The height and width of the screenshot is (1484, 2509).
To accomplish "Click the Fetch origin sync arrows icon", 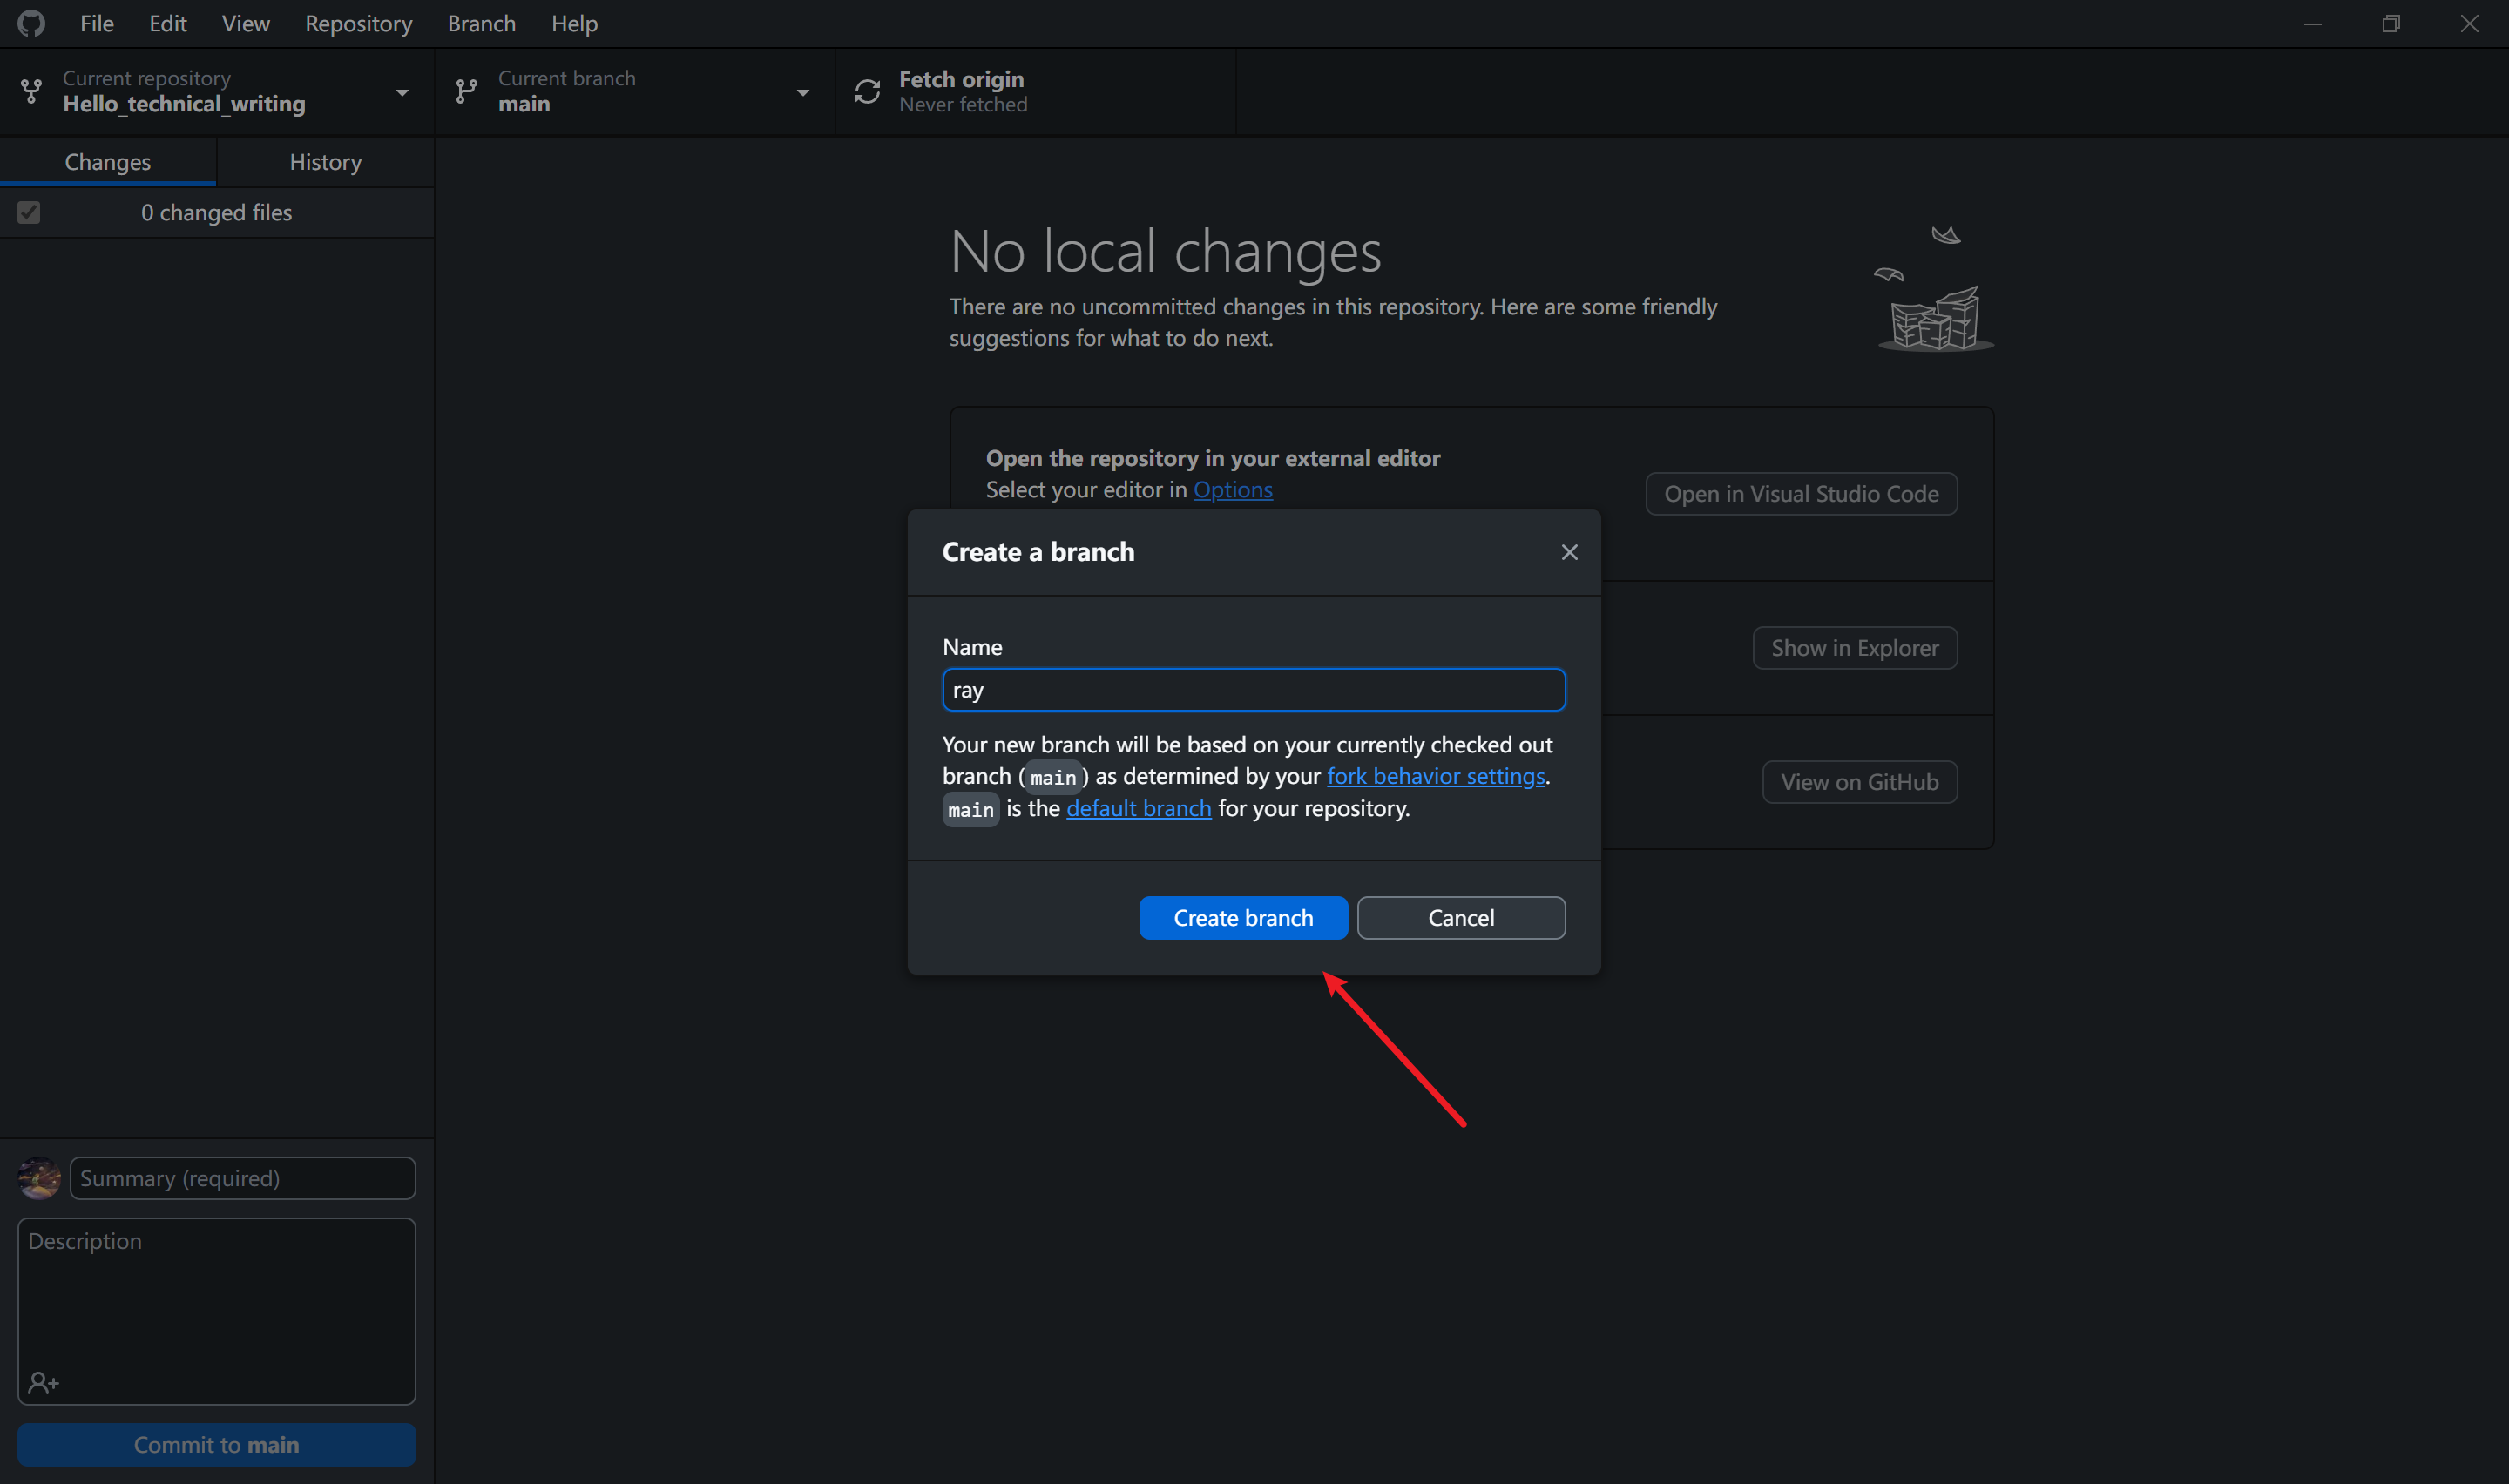I will [867, 91].
